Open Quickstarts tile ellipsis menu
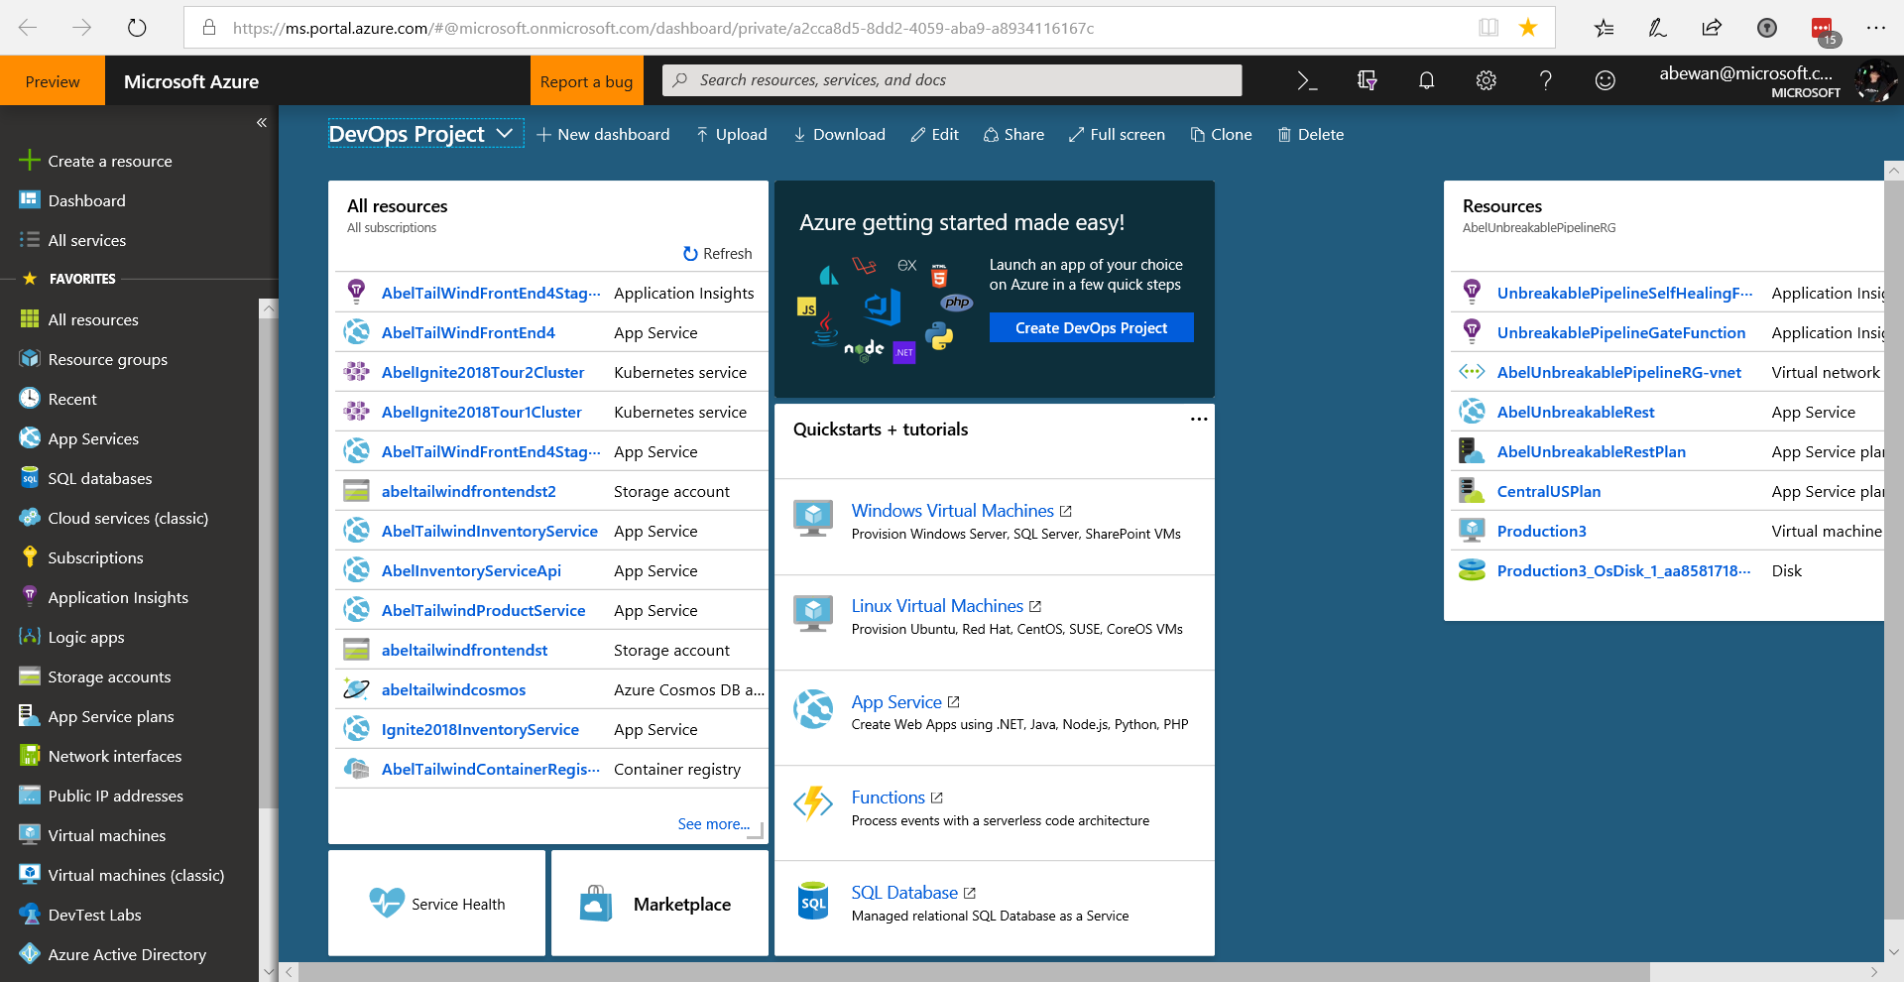Image resolution: width=1904 pixels, height=982 pixels. click(1199, 420)
